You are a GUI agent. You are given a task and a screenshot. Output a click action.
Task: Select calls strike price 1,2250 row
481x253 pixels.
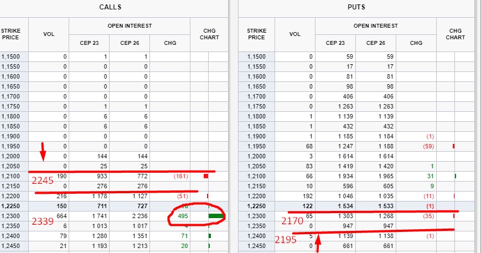114,206
